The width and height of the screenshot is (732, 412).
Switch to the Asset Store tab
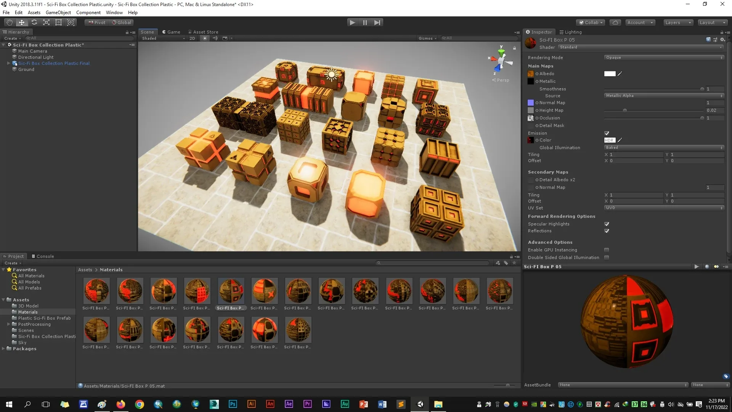(x=203, y=32)
